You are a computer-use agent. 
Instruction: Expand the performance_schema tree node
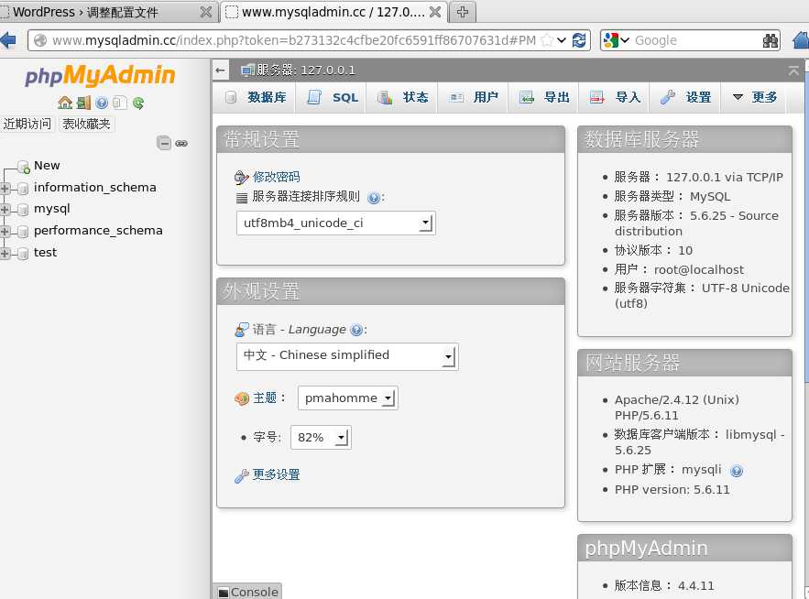pos(5,232)
